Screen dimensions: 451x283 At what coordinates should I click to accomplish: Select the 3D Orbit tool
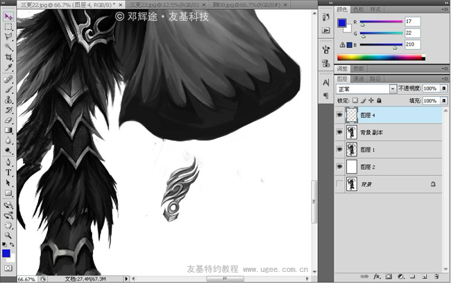(x=8, y=215)
